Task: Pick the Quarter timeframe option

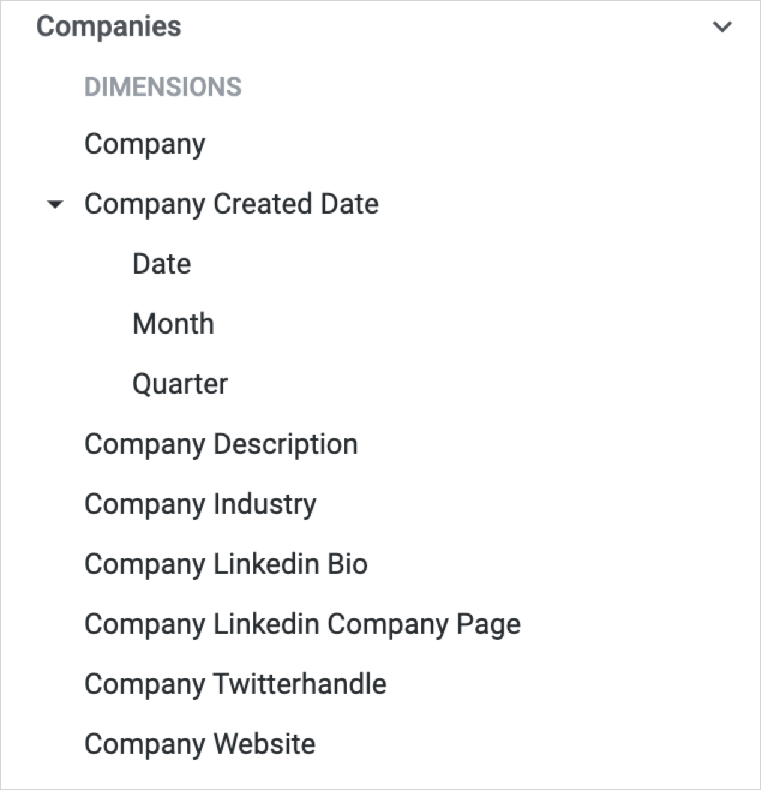Action: [x=180, y=384]
